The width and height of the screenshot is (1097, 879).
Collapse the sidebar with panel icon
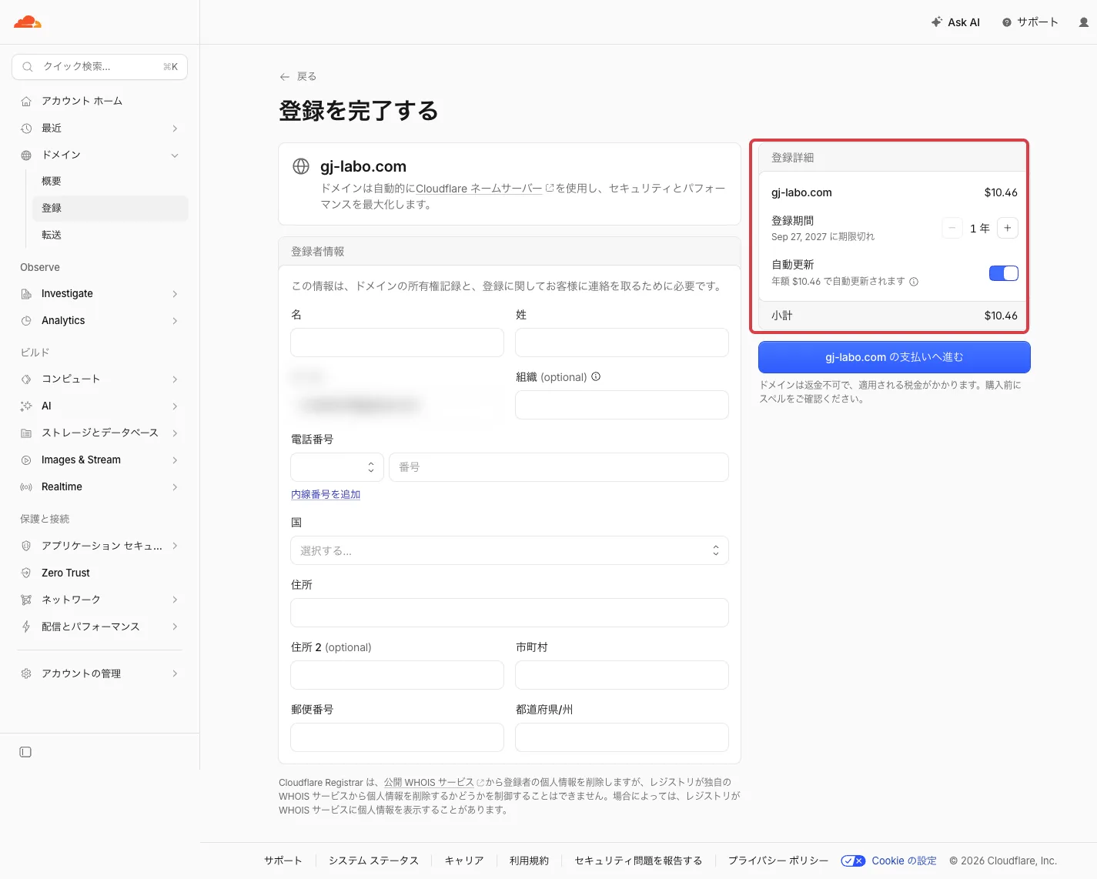(x=25, y=752)
